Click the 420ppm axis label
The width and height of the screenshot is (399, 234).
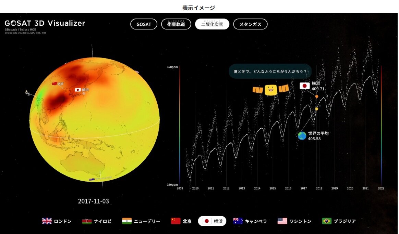point(172,67)
